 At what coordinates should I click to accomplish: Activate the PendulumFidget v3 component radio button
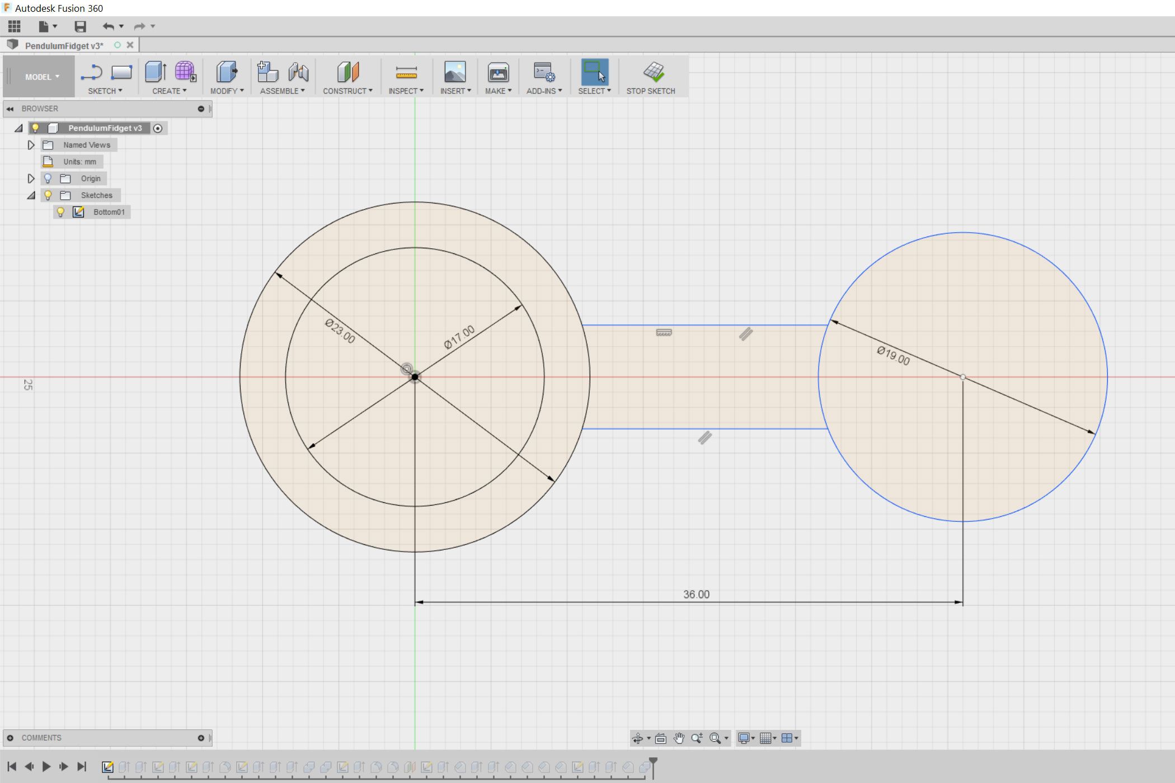(158, 129)
